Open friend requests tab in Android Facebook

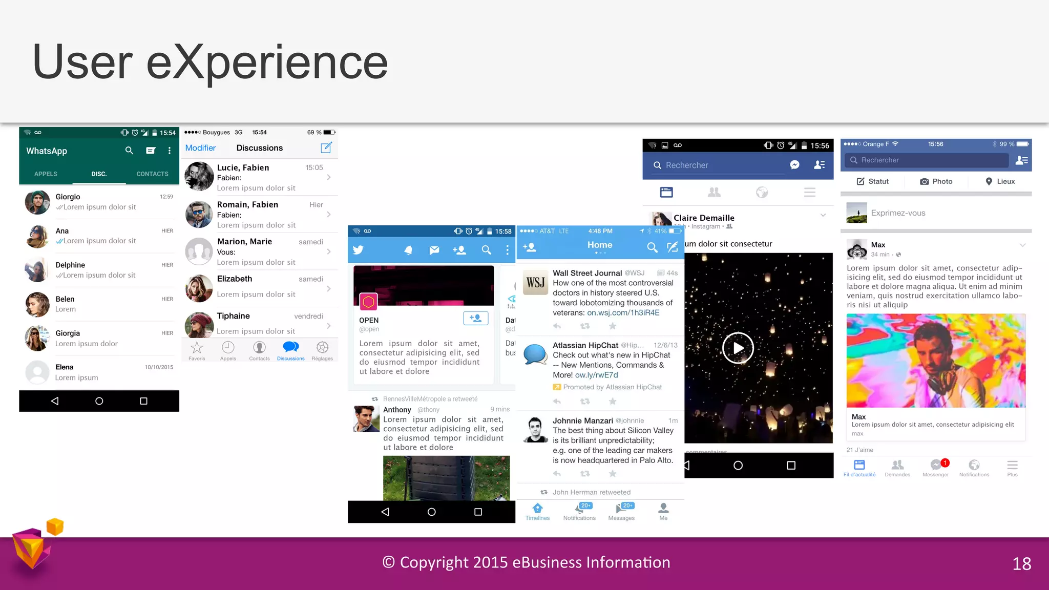click(714, 193)
